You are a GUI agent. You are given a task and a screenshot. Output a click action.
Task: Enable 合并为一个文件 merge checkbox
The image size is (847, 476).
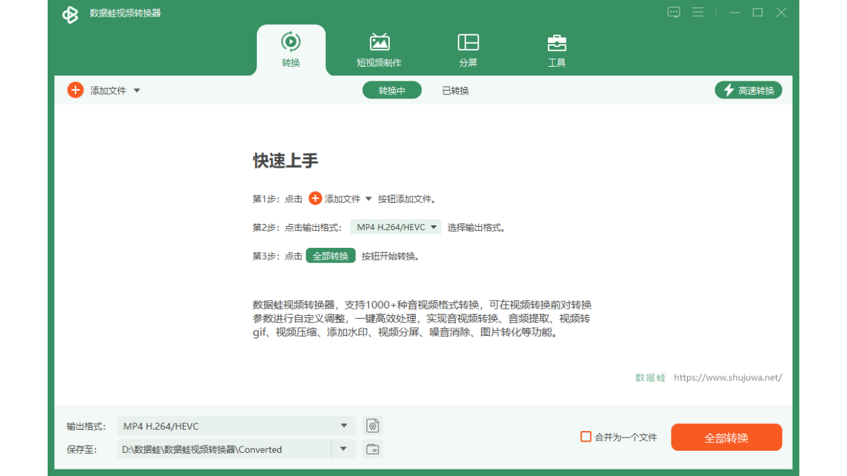[586, 437]
